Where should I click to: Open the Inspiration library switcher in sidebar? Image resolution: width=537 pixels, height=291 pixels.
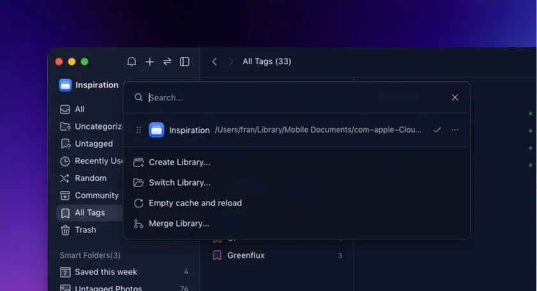click(x=89, y=85)
